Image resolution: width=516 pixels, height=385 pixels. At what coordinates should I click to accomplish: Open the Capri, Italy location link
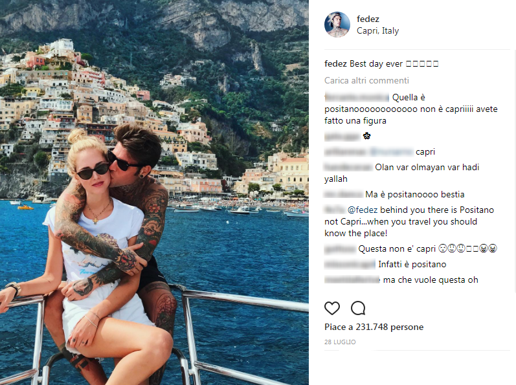[x=378, y=30]
